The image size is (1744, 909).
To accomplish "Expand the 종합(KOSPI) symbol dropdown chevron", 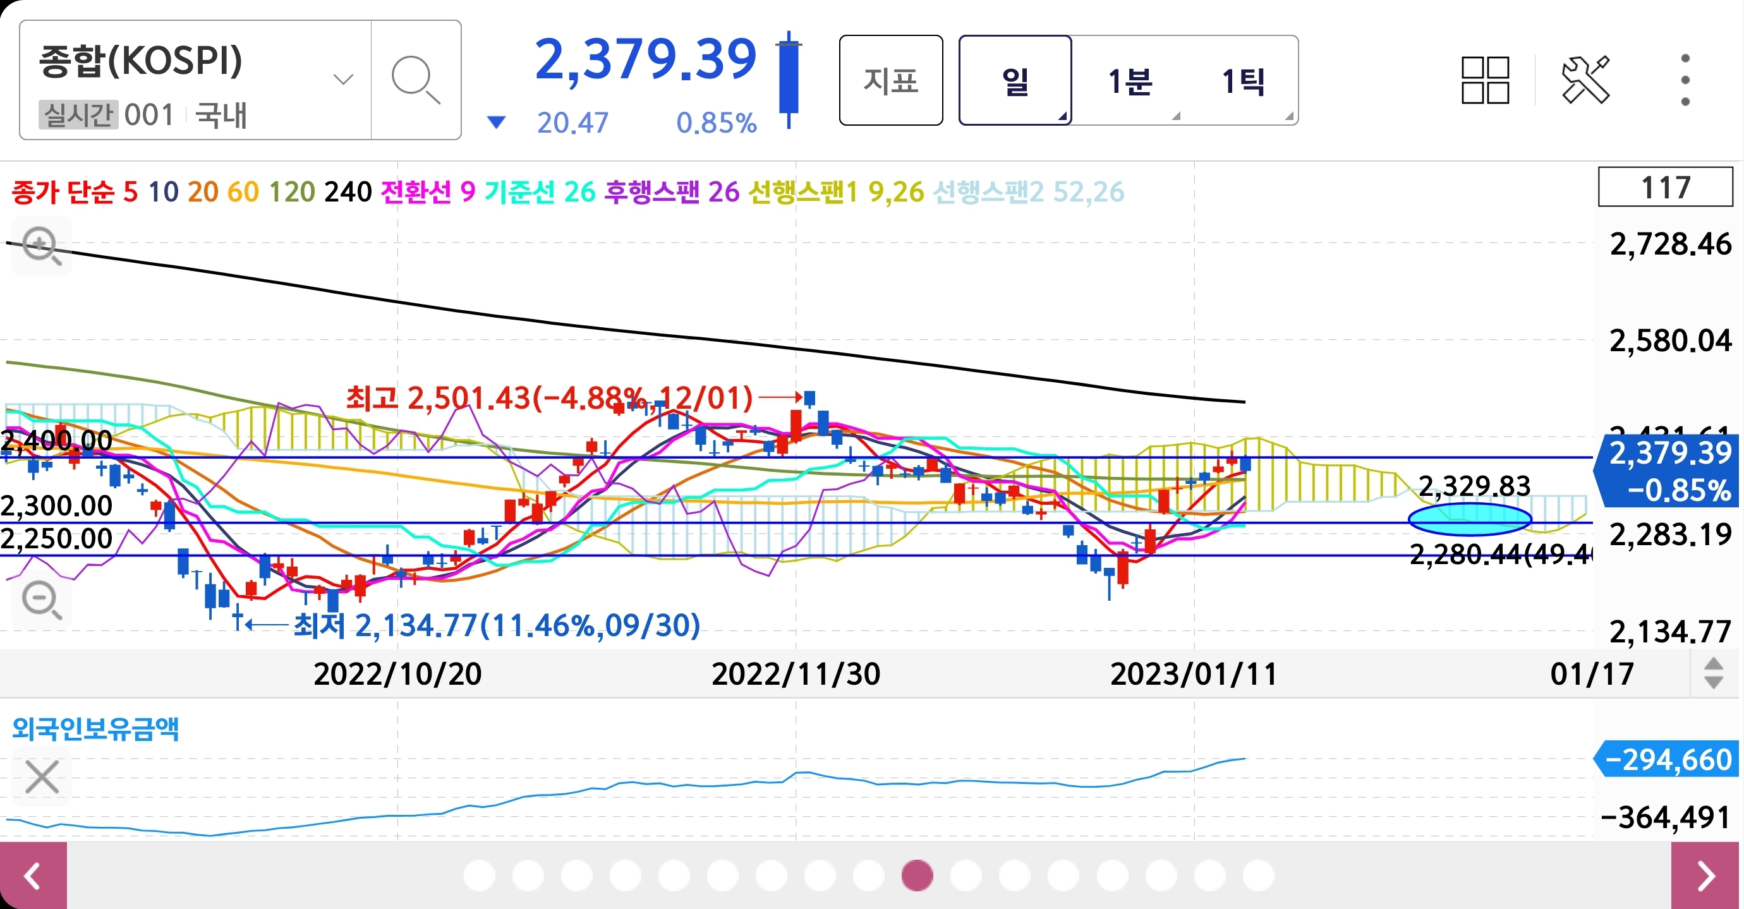I will 343,80.
